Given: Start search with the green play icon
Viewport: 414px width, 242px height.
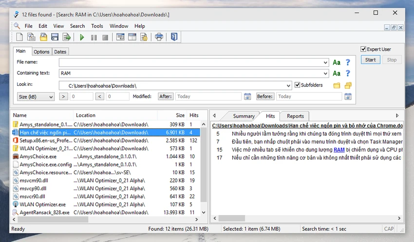Looking at the screenshot, I should coord(82,37).
